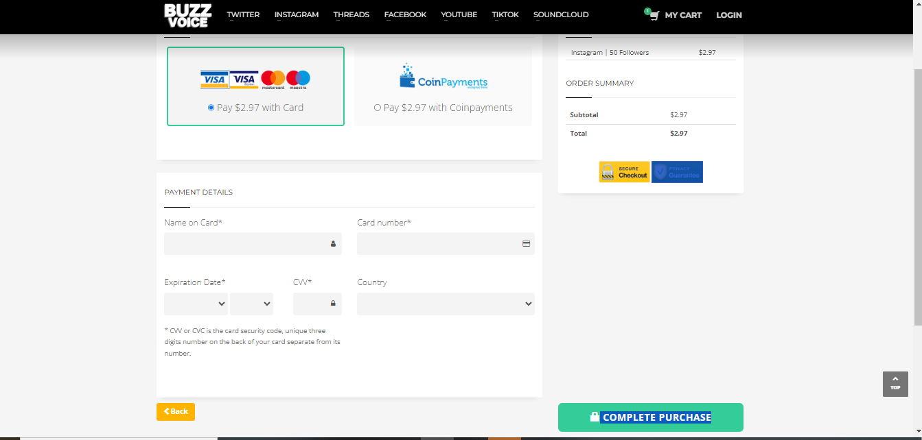Click the Order Summary heading
This screenshot has height=440, width=922.
tap(599, 83)
